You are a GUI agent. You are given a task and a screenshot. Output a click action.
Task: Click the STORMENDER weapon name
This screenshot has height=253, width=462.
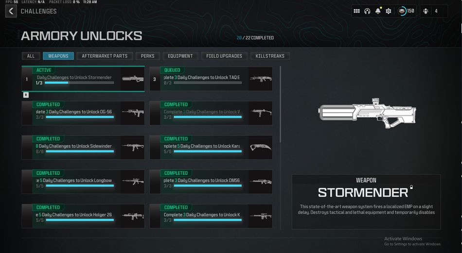(x=363, y=193)
